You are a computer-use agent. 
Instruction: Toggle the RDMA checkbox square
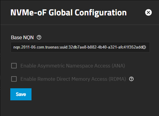tap(14, 79)
